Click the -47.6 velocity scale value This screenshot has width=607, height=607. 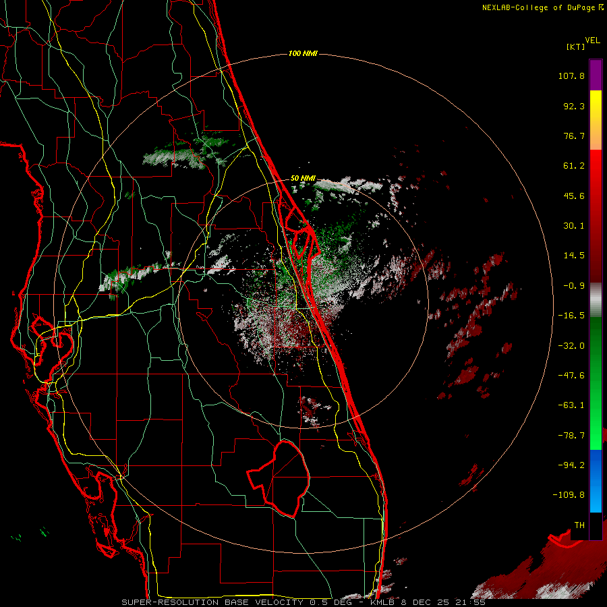click(571, 376)
